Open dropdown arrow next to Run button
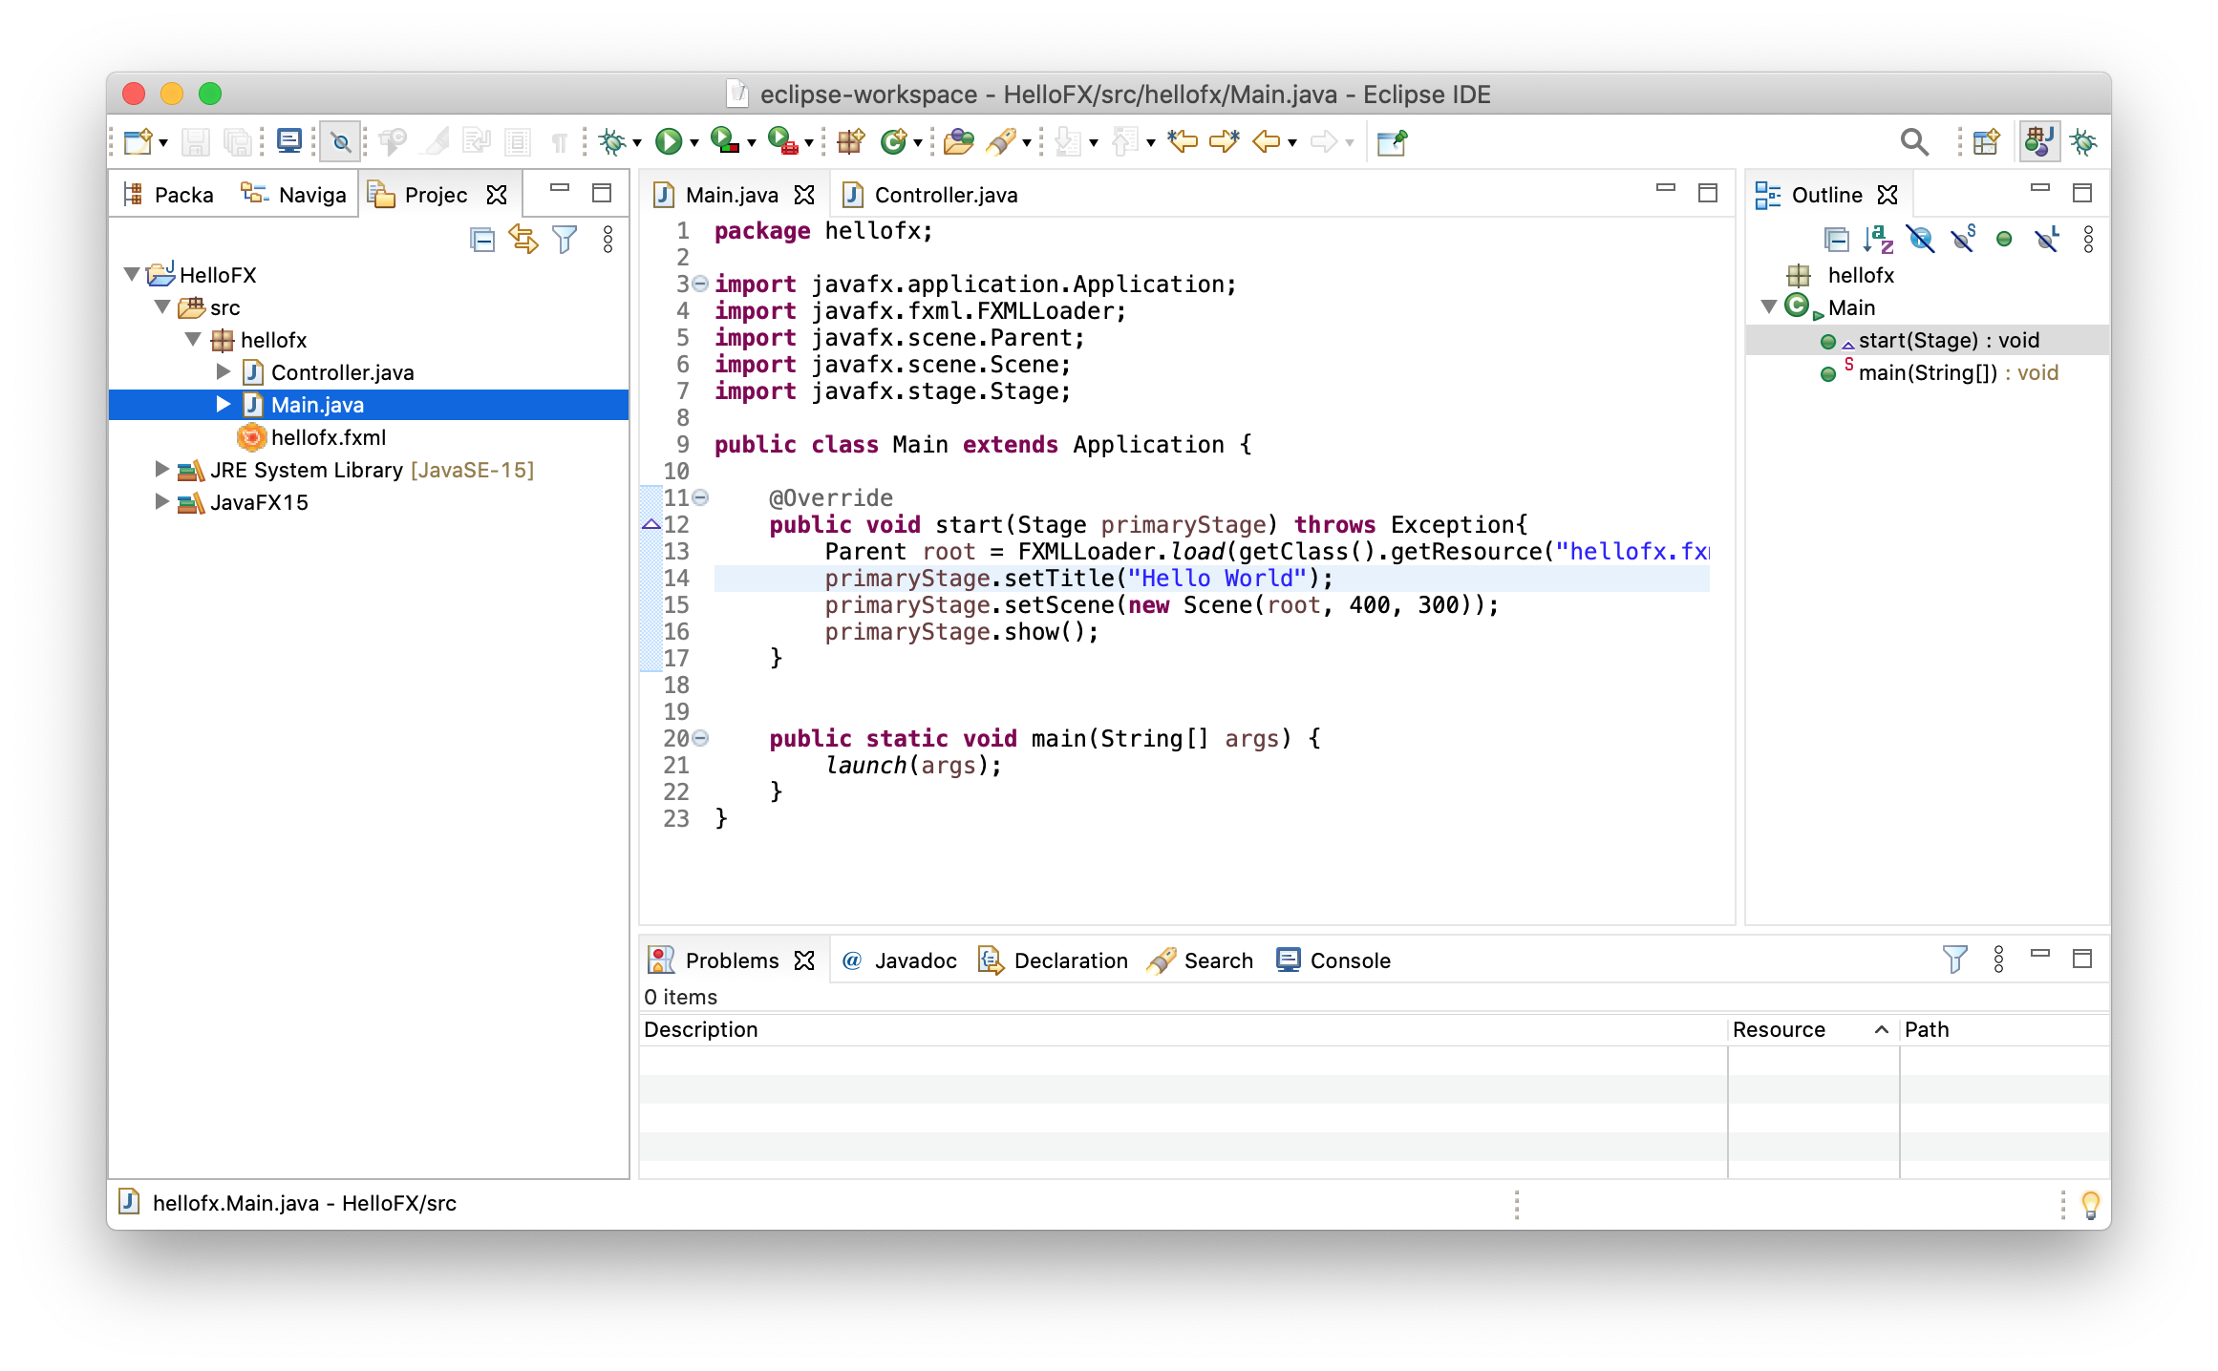 coord(694,143)
